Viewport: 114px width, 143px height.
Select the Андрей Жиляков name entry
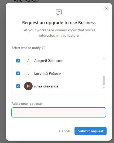[x=49, y=61]
